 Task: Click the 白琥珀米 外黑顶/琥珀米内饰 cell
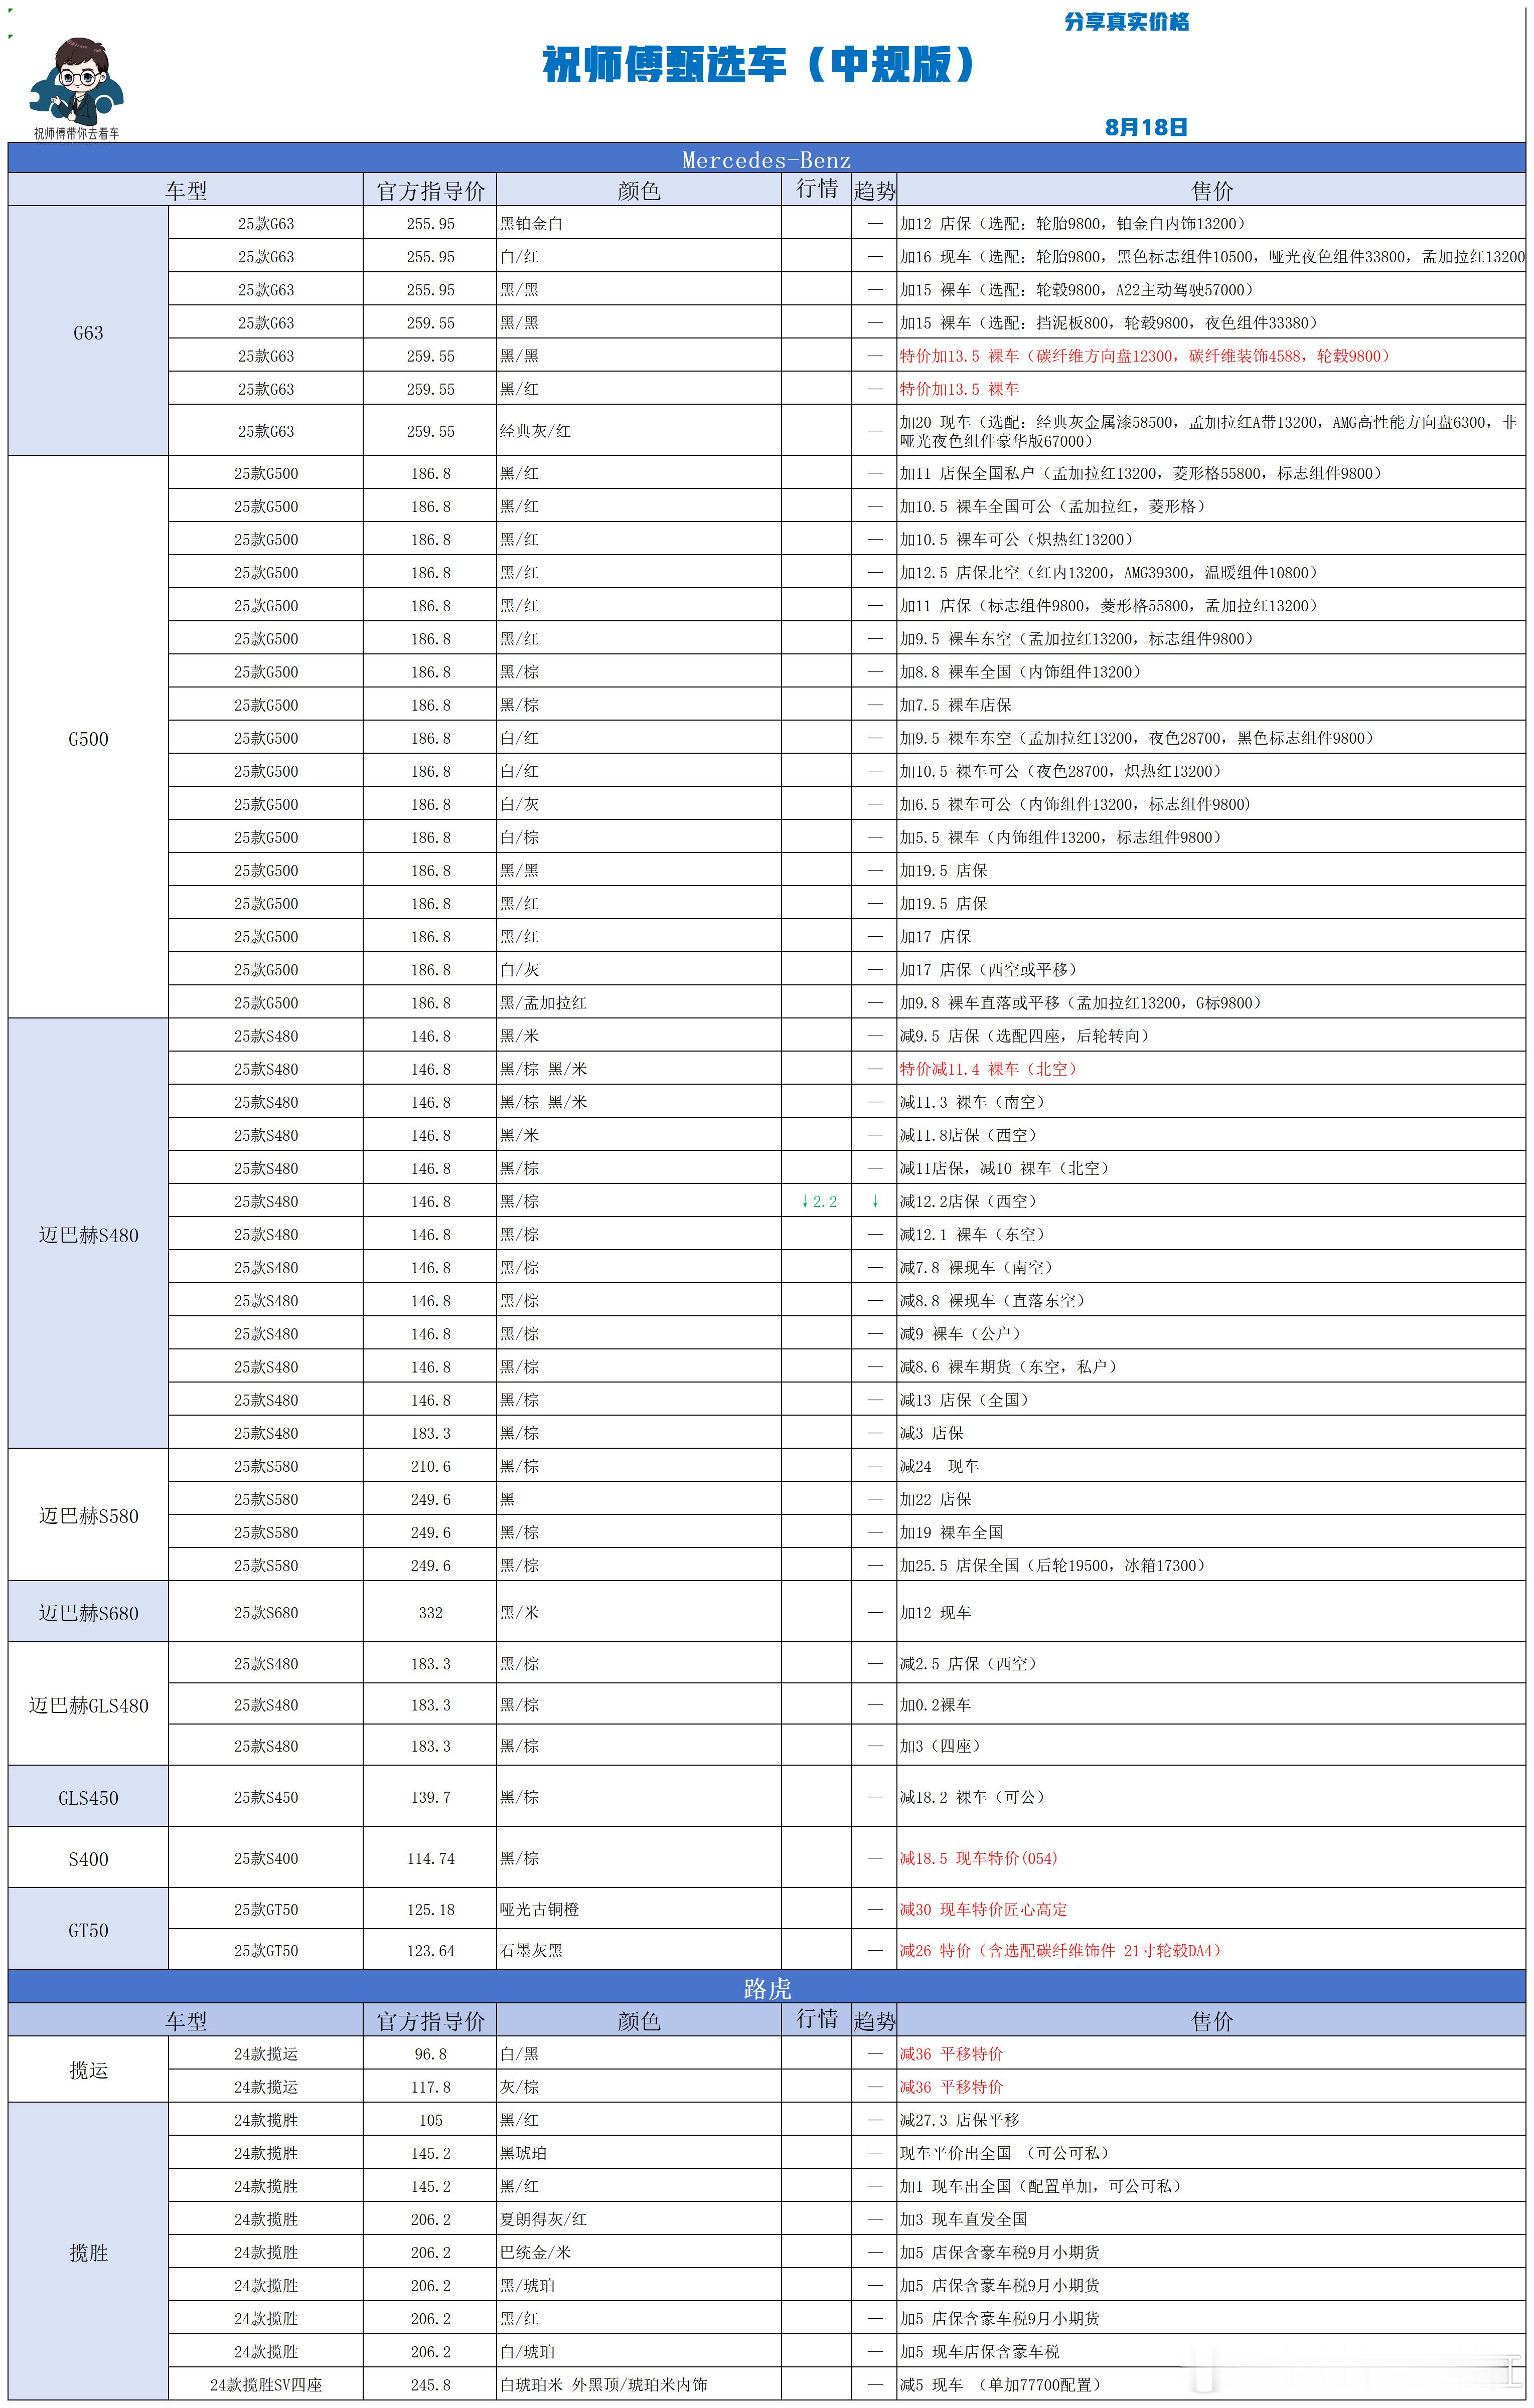coord(639,2384)
